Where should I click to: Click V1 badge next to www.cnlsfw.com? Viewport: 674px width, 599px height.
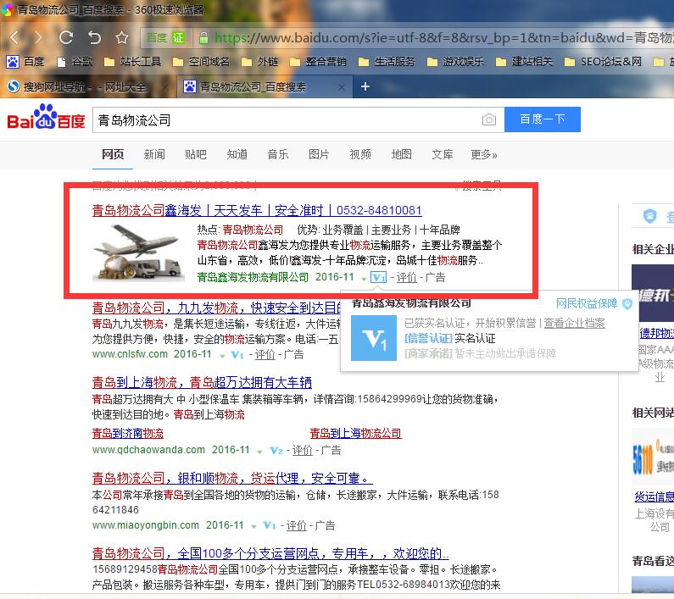(x=237, y=354)
